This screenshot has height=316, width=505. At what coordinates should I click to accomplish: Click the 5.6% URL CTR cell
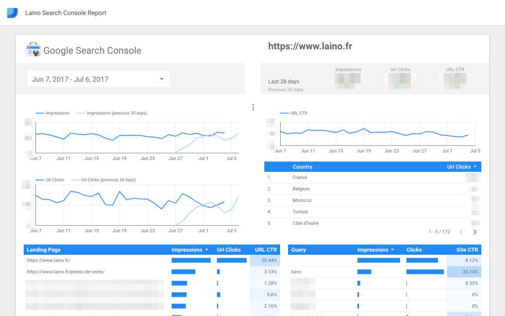[265, 294]
